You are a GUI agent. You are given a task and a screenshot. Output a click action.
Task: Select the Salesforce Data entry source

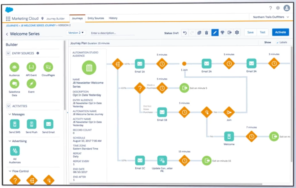[14, 84]
